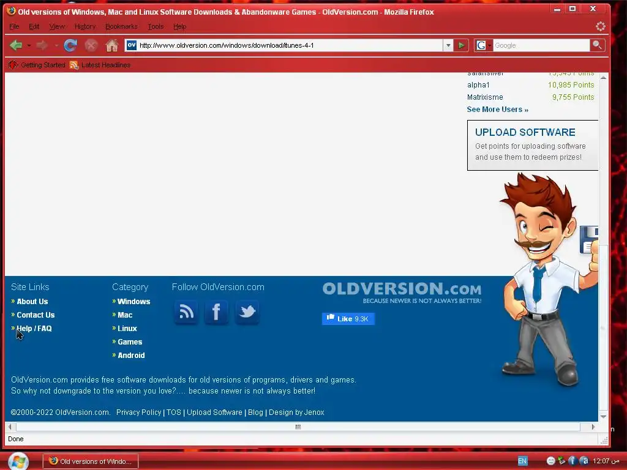Select the Firefox taskbar window button
Viewport: 627px width, 470px height.
pos(91,461)
